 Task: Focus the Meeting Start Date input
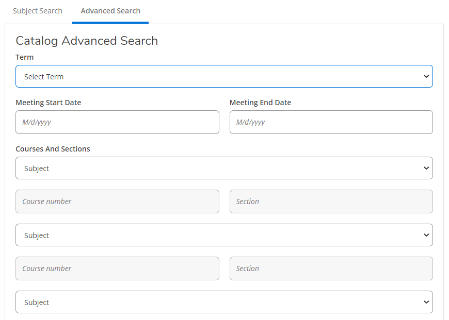pyautogui.click(x=117, y=122)
